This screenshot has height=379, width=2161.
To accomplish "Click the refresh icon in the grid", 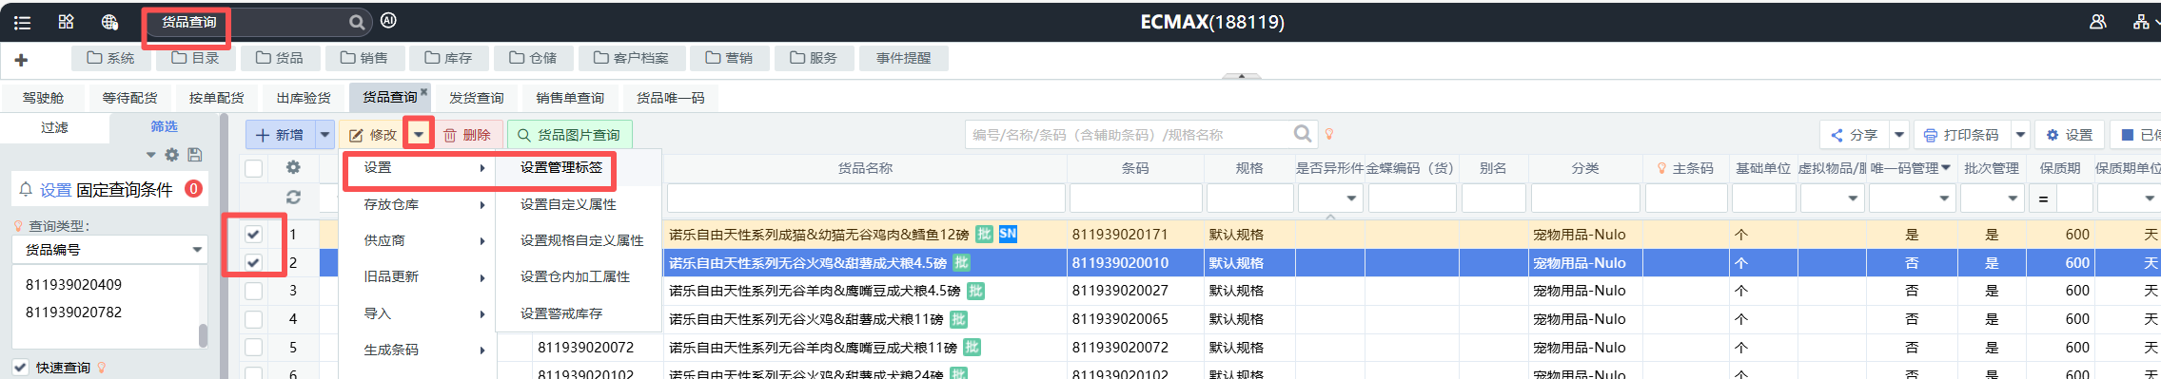I will click(293, 197).
